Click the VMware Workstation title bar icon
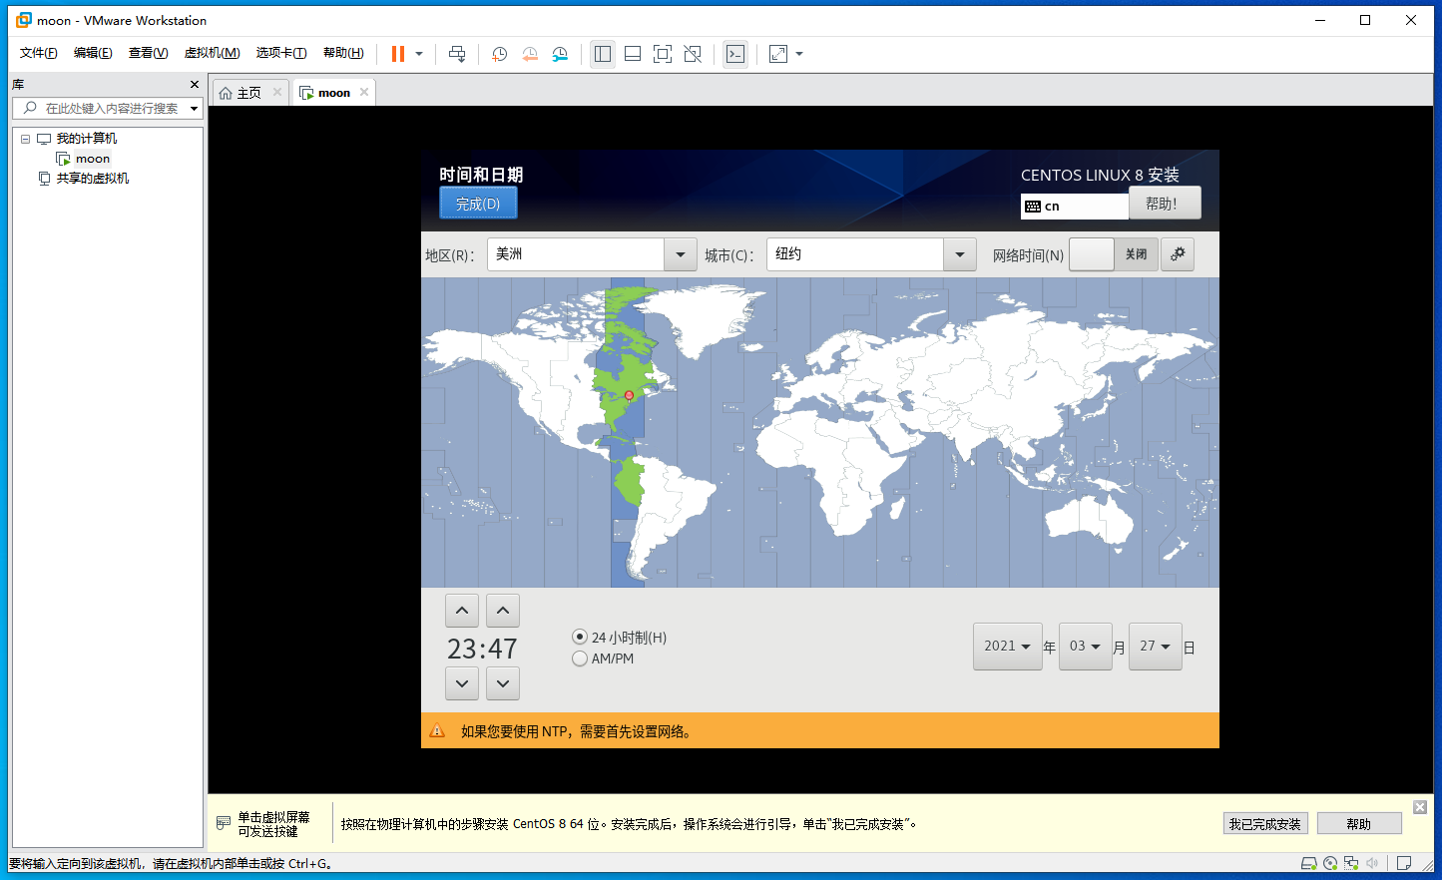 click(24, 20)
